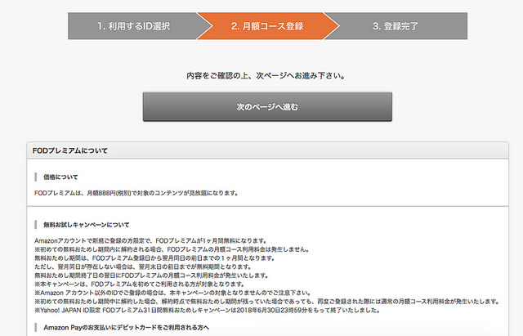Click the line starting ※本キャンペーンは、FODプレミアム
523x336 pixels.
pyautogui.click(x=140, y=284)
